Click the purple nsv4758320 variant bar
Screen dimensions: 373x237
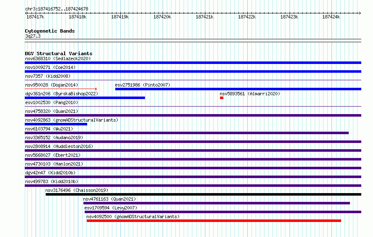tap(193, 115)
